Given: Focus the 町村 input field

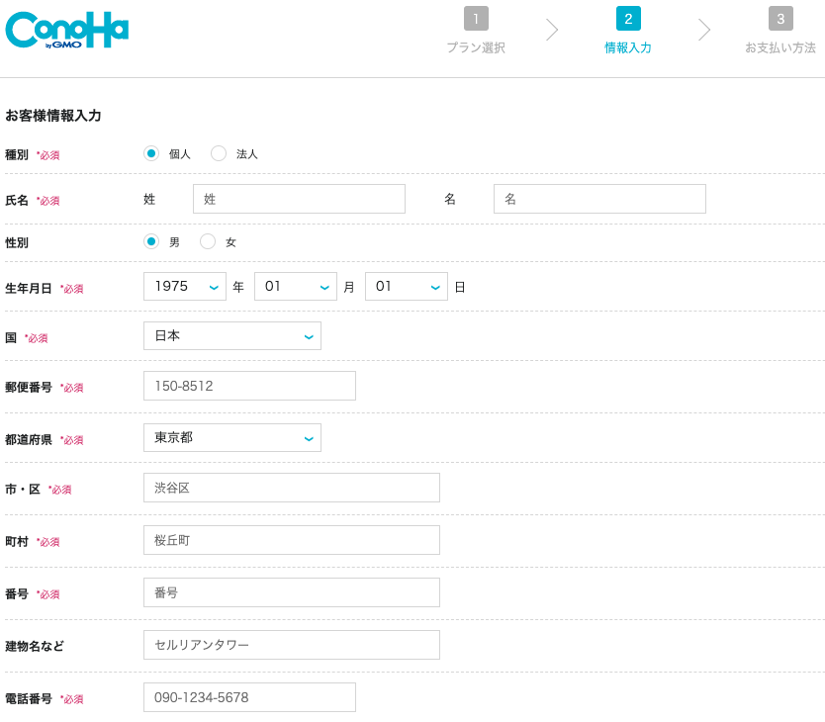Looking at the screenshot, I should pyautogui.click(x=292, y=540).
